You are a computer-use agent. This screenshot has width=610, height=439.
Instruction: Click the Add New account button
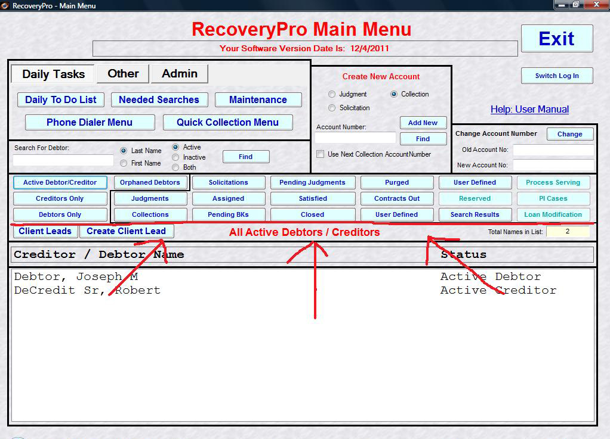[x=423, y=123]
